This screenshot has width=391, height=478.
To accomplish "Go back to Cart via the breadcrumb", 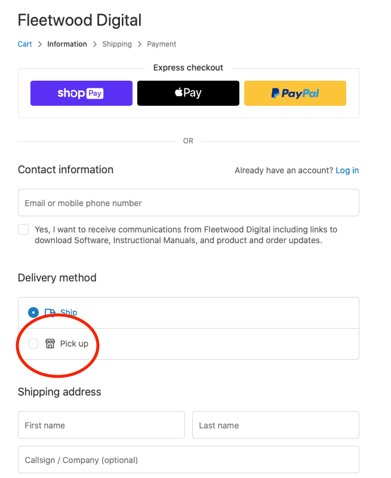I will click(x=24, y=44).
